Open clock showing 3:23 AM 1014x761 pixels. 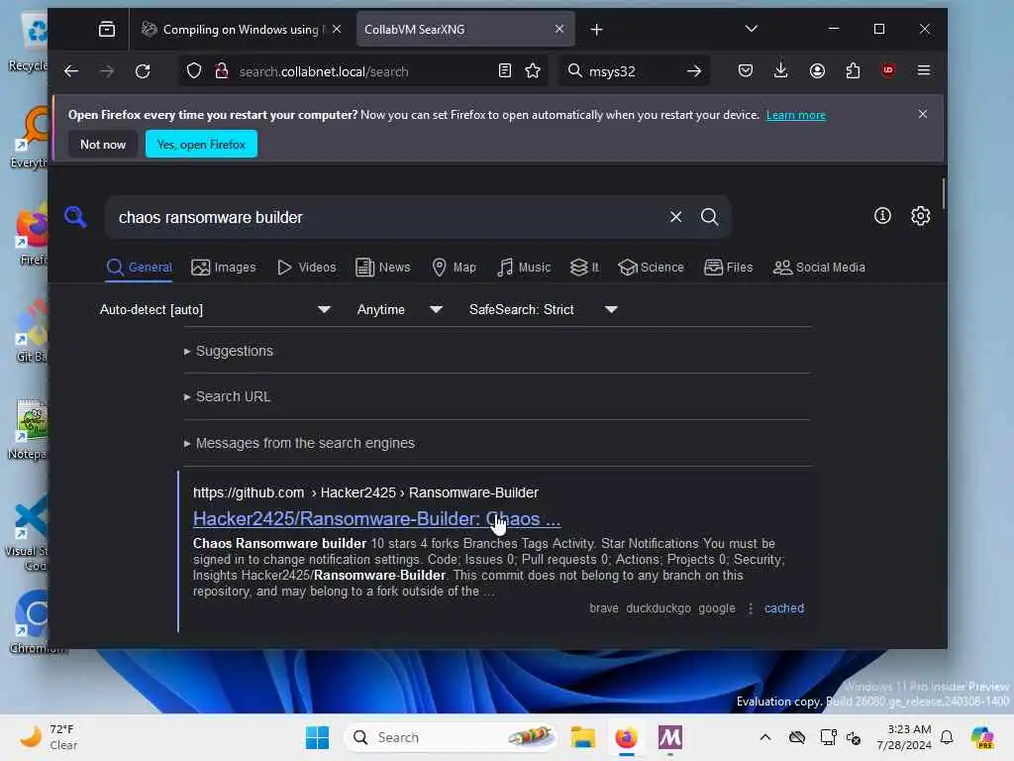pyautogui.click(x=904, y=737)
